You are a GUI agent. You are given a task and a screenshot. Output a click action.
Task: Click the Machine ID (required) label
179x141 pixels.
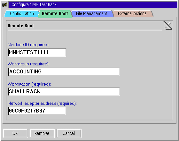(x=29, y=45)
